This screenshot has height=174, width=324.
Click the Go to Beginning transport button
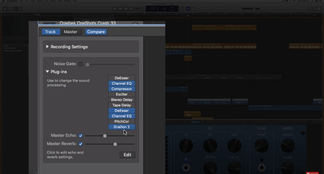[126, 9]
